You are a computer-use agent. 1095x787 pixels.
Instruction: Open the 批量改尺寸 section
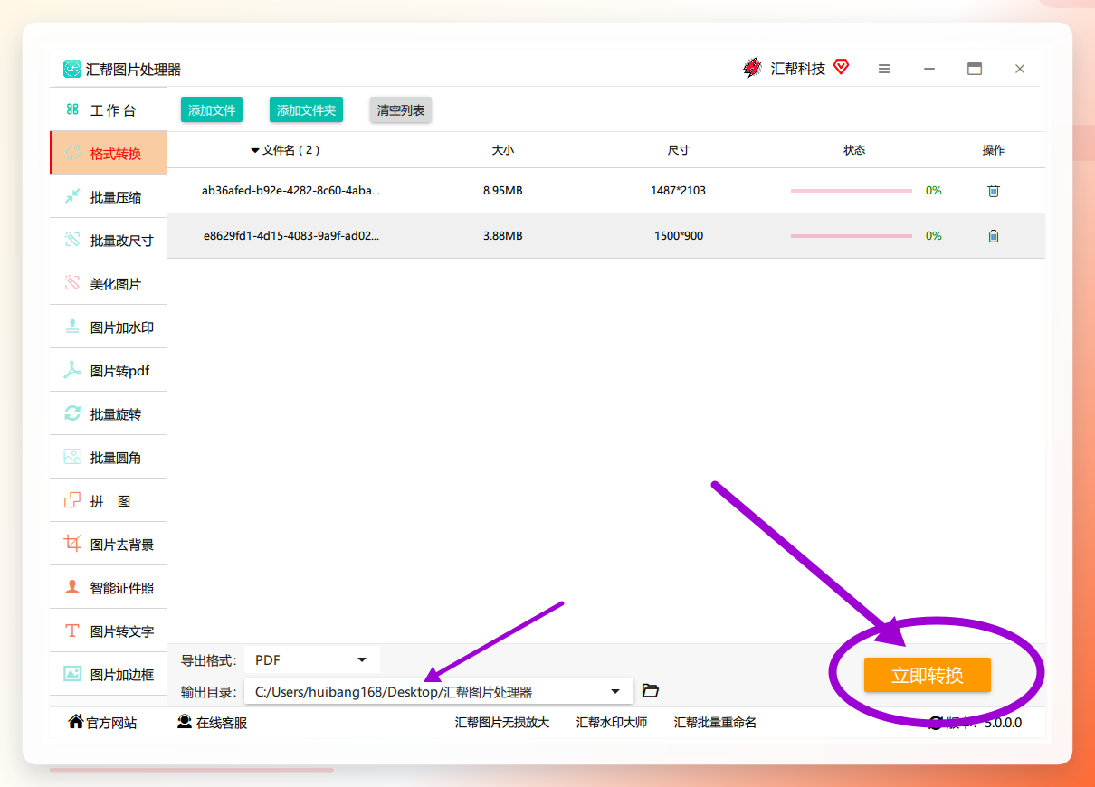point(109,241)
